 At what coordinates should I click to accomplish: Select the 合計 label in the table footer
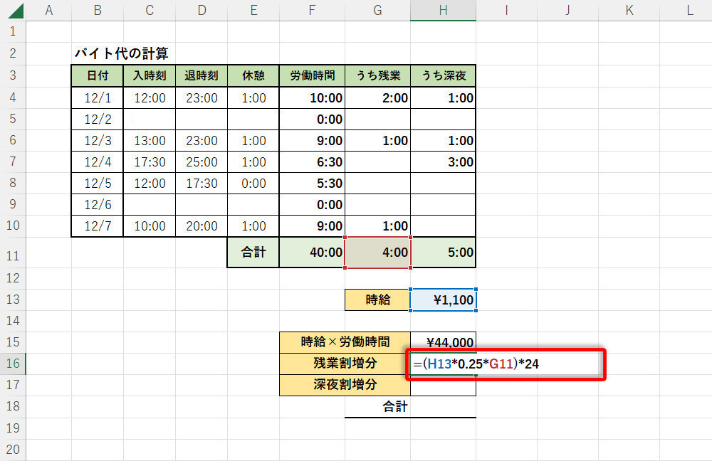pos(253,253)
